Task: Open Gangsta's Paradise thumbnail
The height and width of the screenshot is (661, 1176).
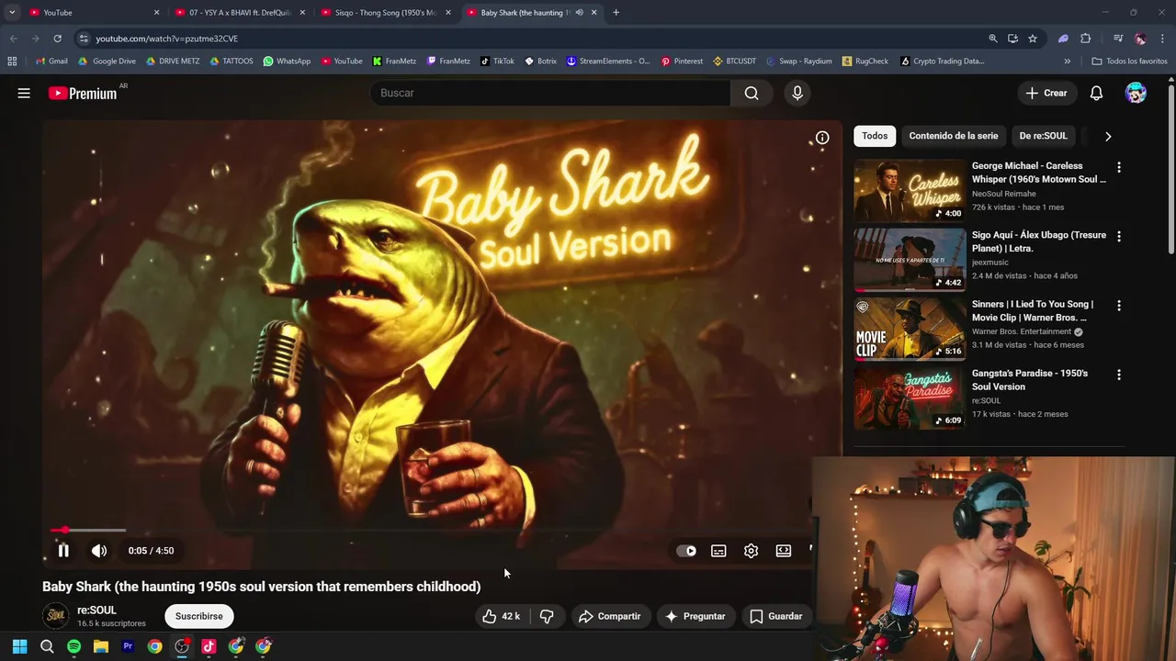Action: (910, 398)
